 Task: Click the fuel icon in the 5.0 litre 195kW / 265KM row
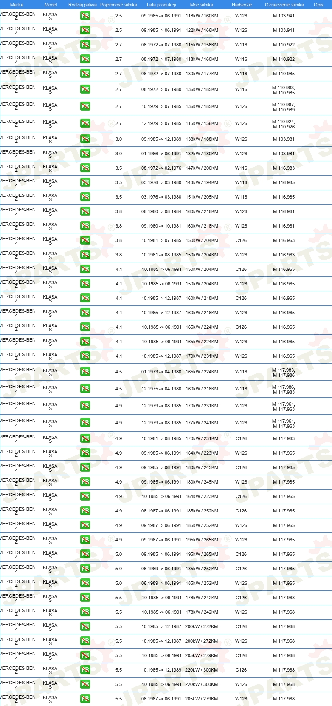(85, 555)
